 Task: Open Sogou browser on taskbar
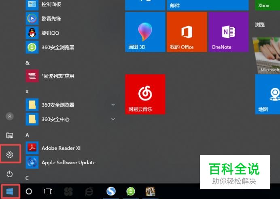pos(111,191)
